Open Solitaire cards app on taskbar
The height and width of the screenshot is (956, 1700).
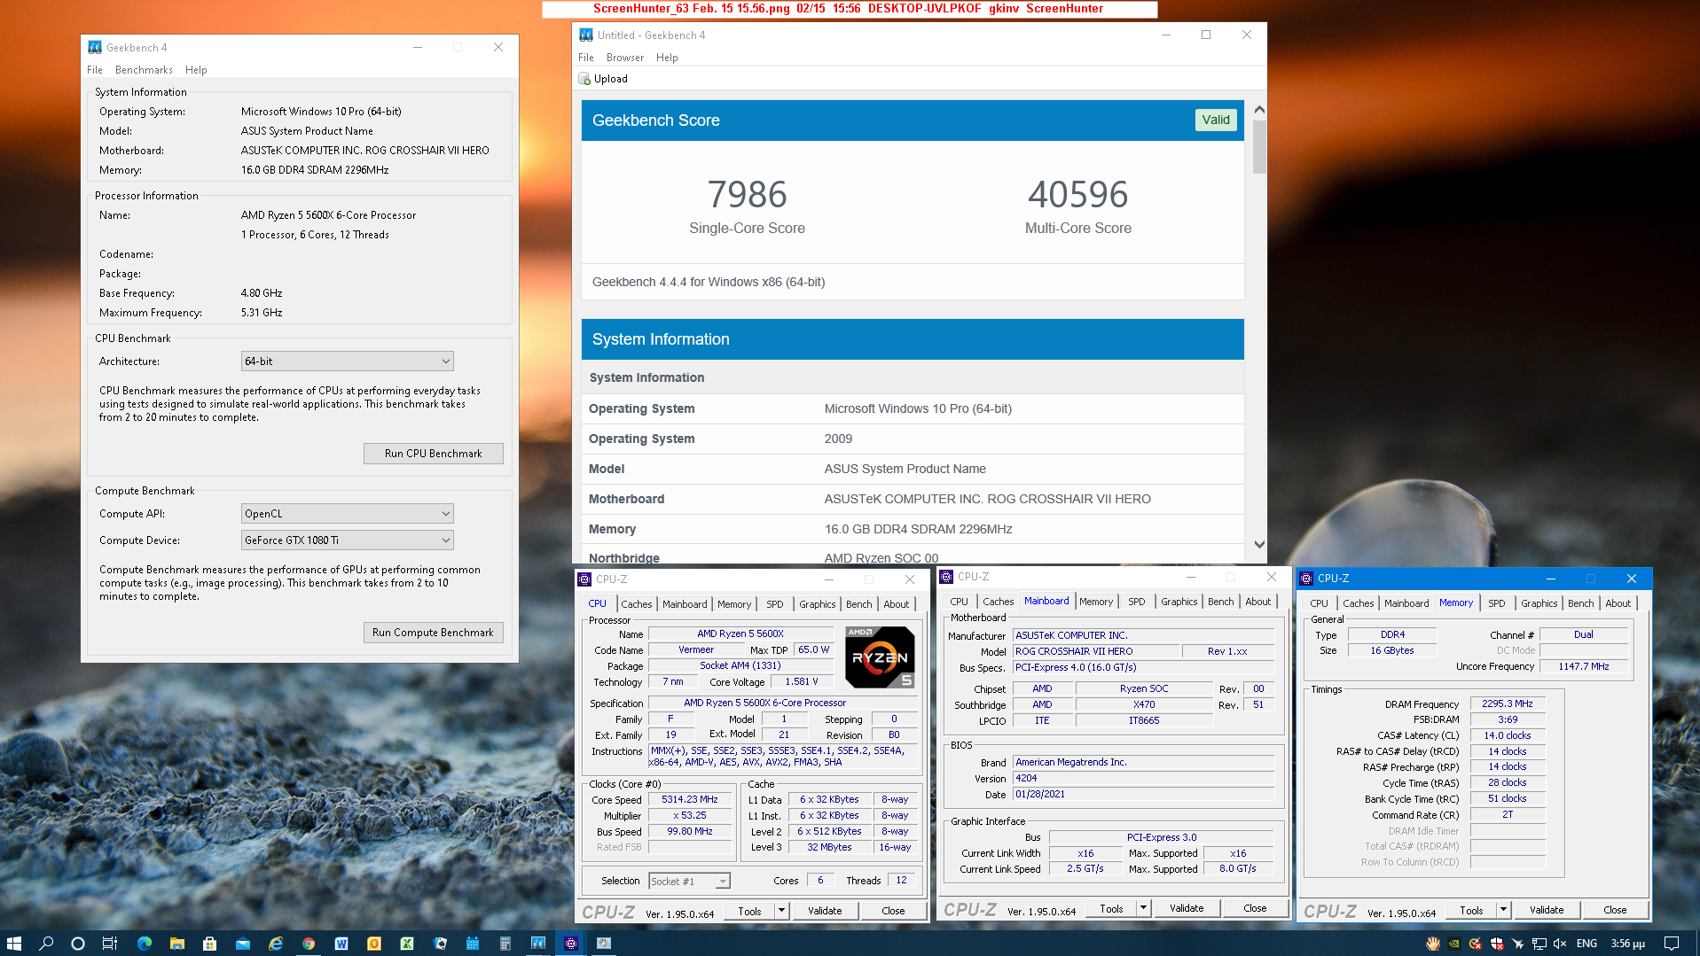(x=440, y=944)
